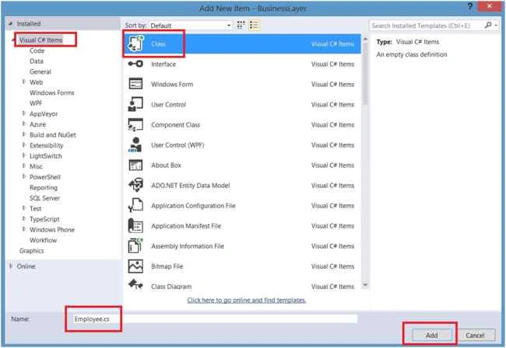Click the search magnifier icon
Viewport: 506px width, 348px height.
coord(488,25)
